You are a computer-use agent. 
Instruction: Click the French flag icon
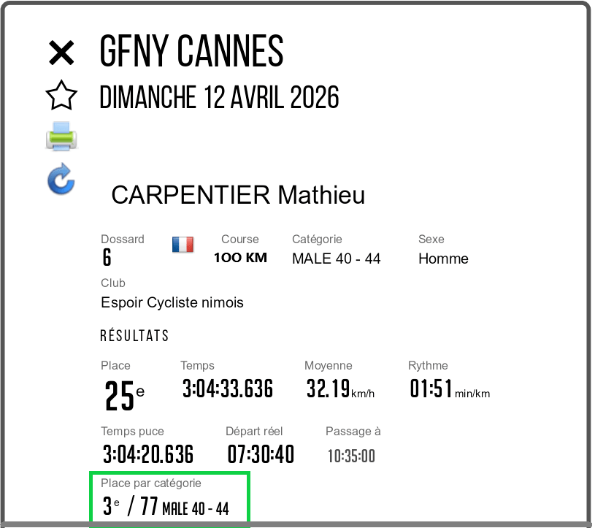coord(183,245)
